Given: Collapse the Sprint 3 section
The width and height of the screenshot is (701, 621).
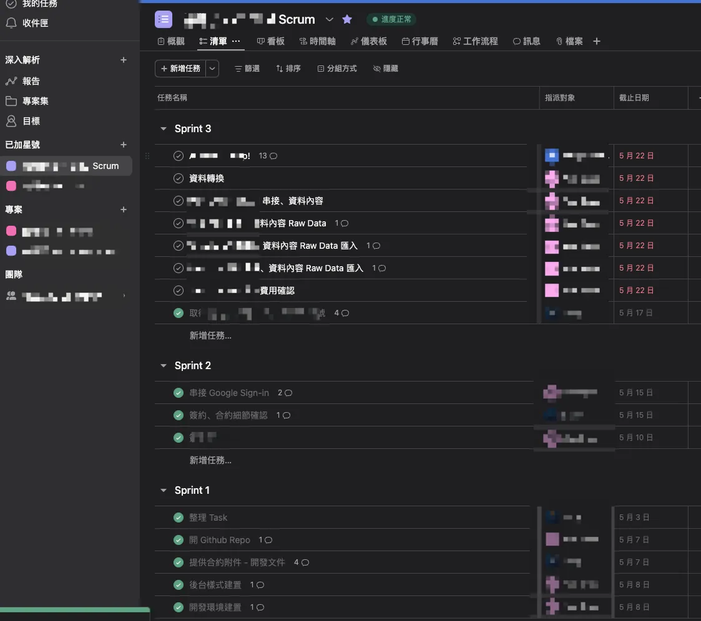Looking at the screenshot, I should (164, 128).
